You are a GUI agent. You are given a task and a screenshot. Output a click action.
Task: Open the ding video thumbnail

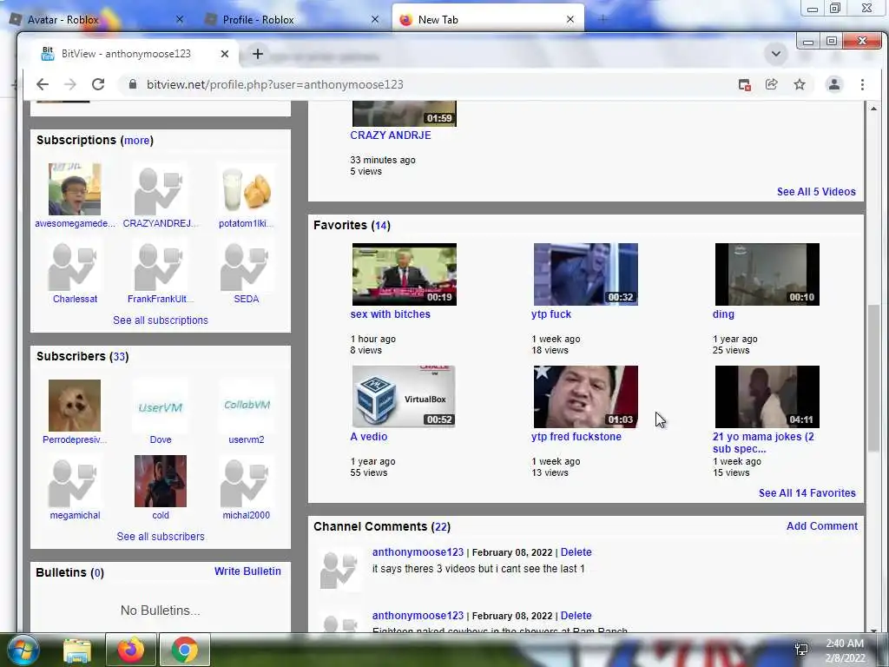tap(767, 274)
